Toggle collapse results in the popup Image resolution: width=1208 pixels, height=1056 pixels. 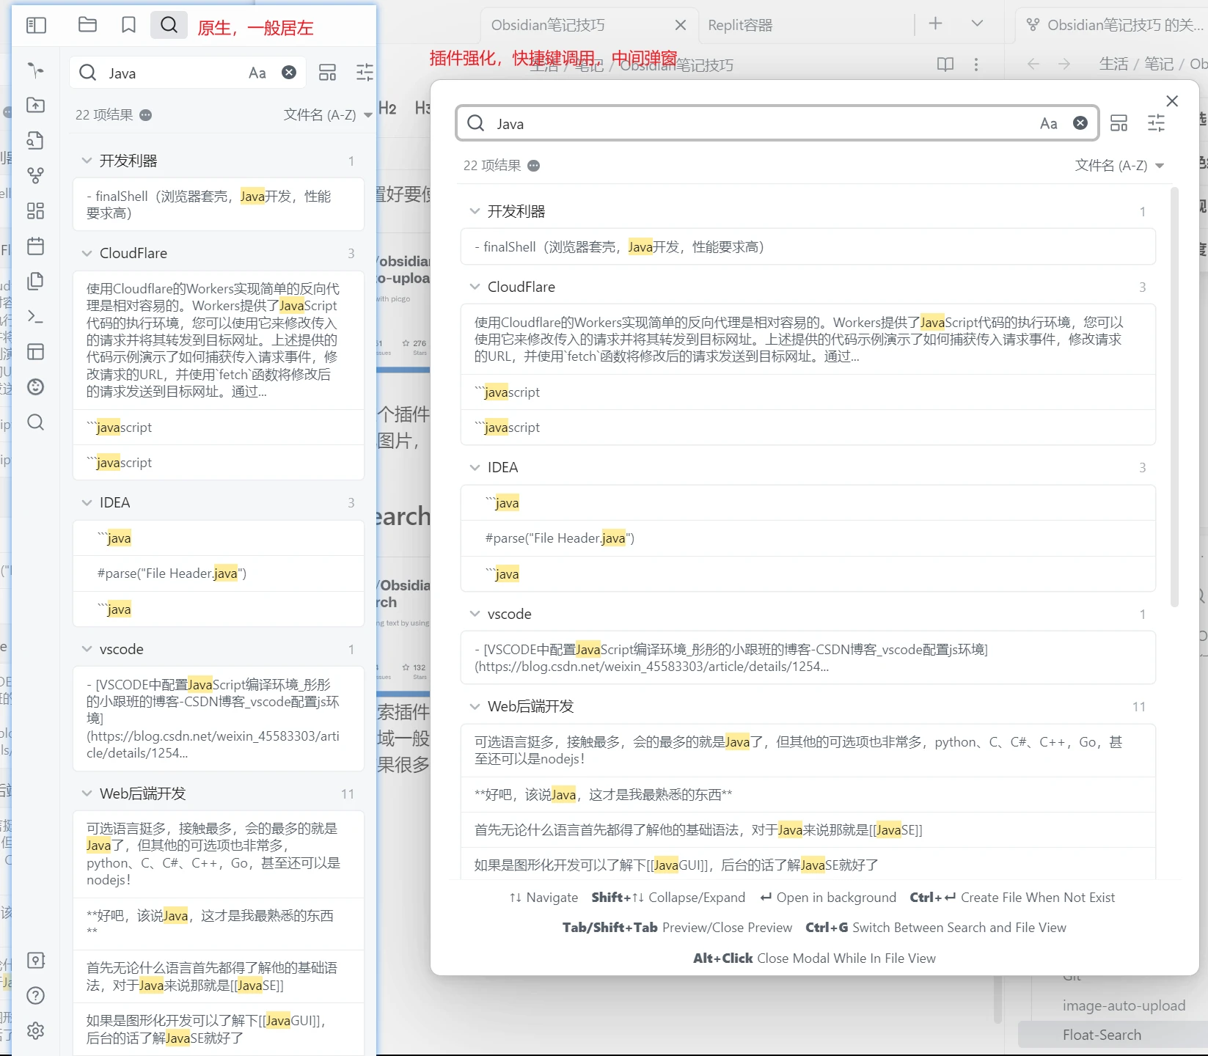coord(1119,122)
